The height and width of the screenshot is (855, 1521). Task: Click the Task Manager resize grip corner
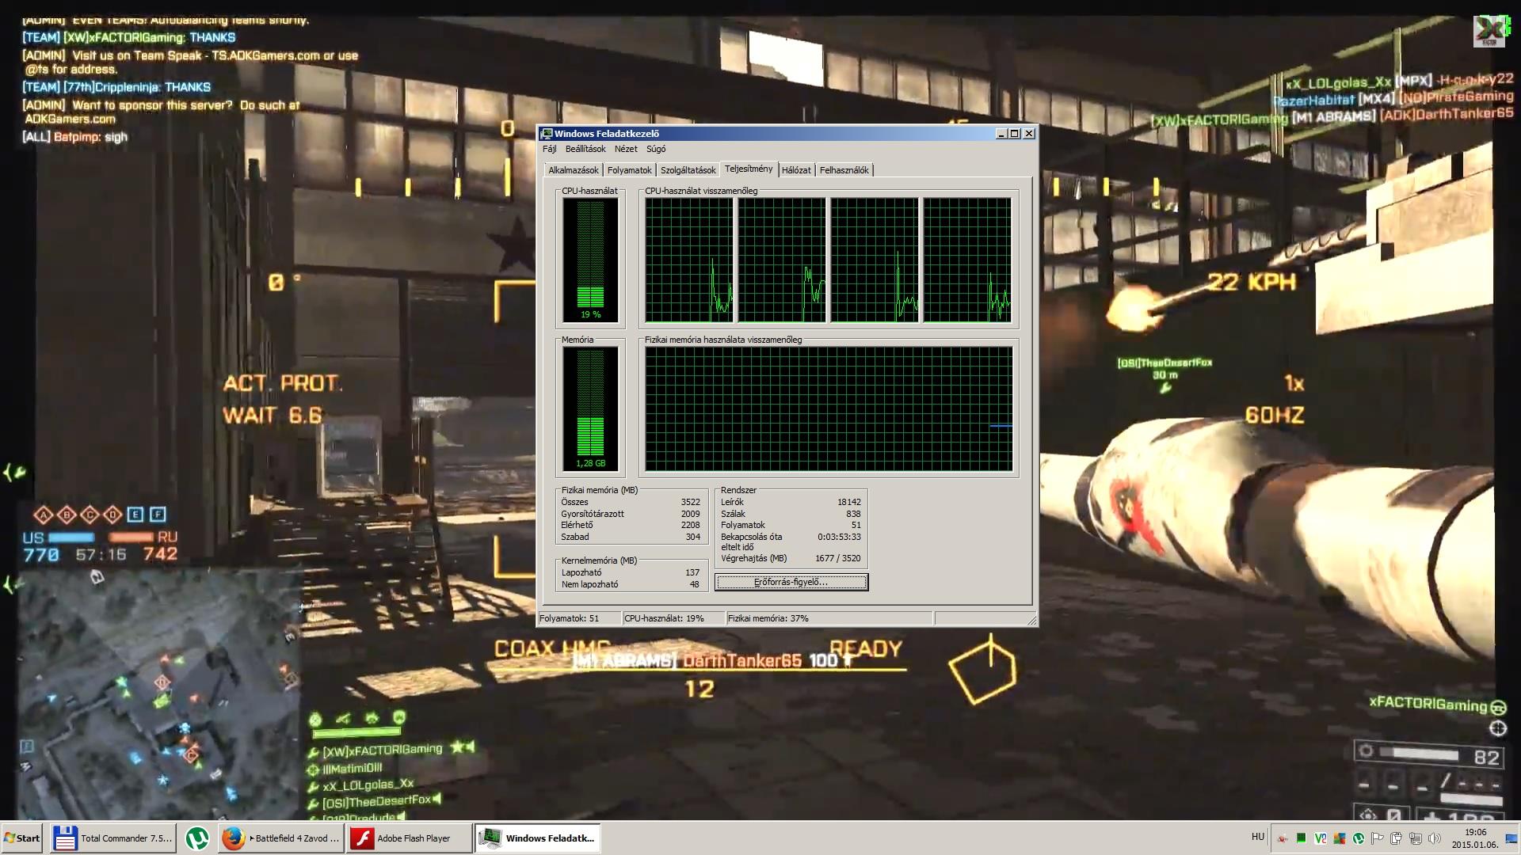coord(1031,620)
